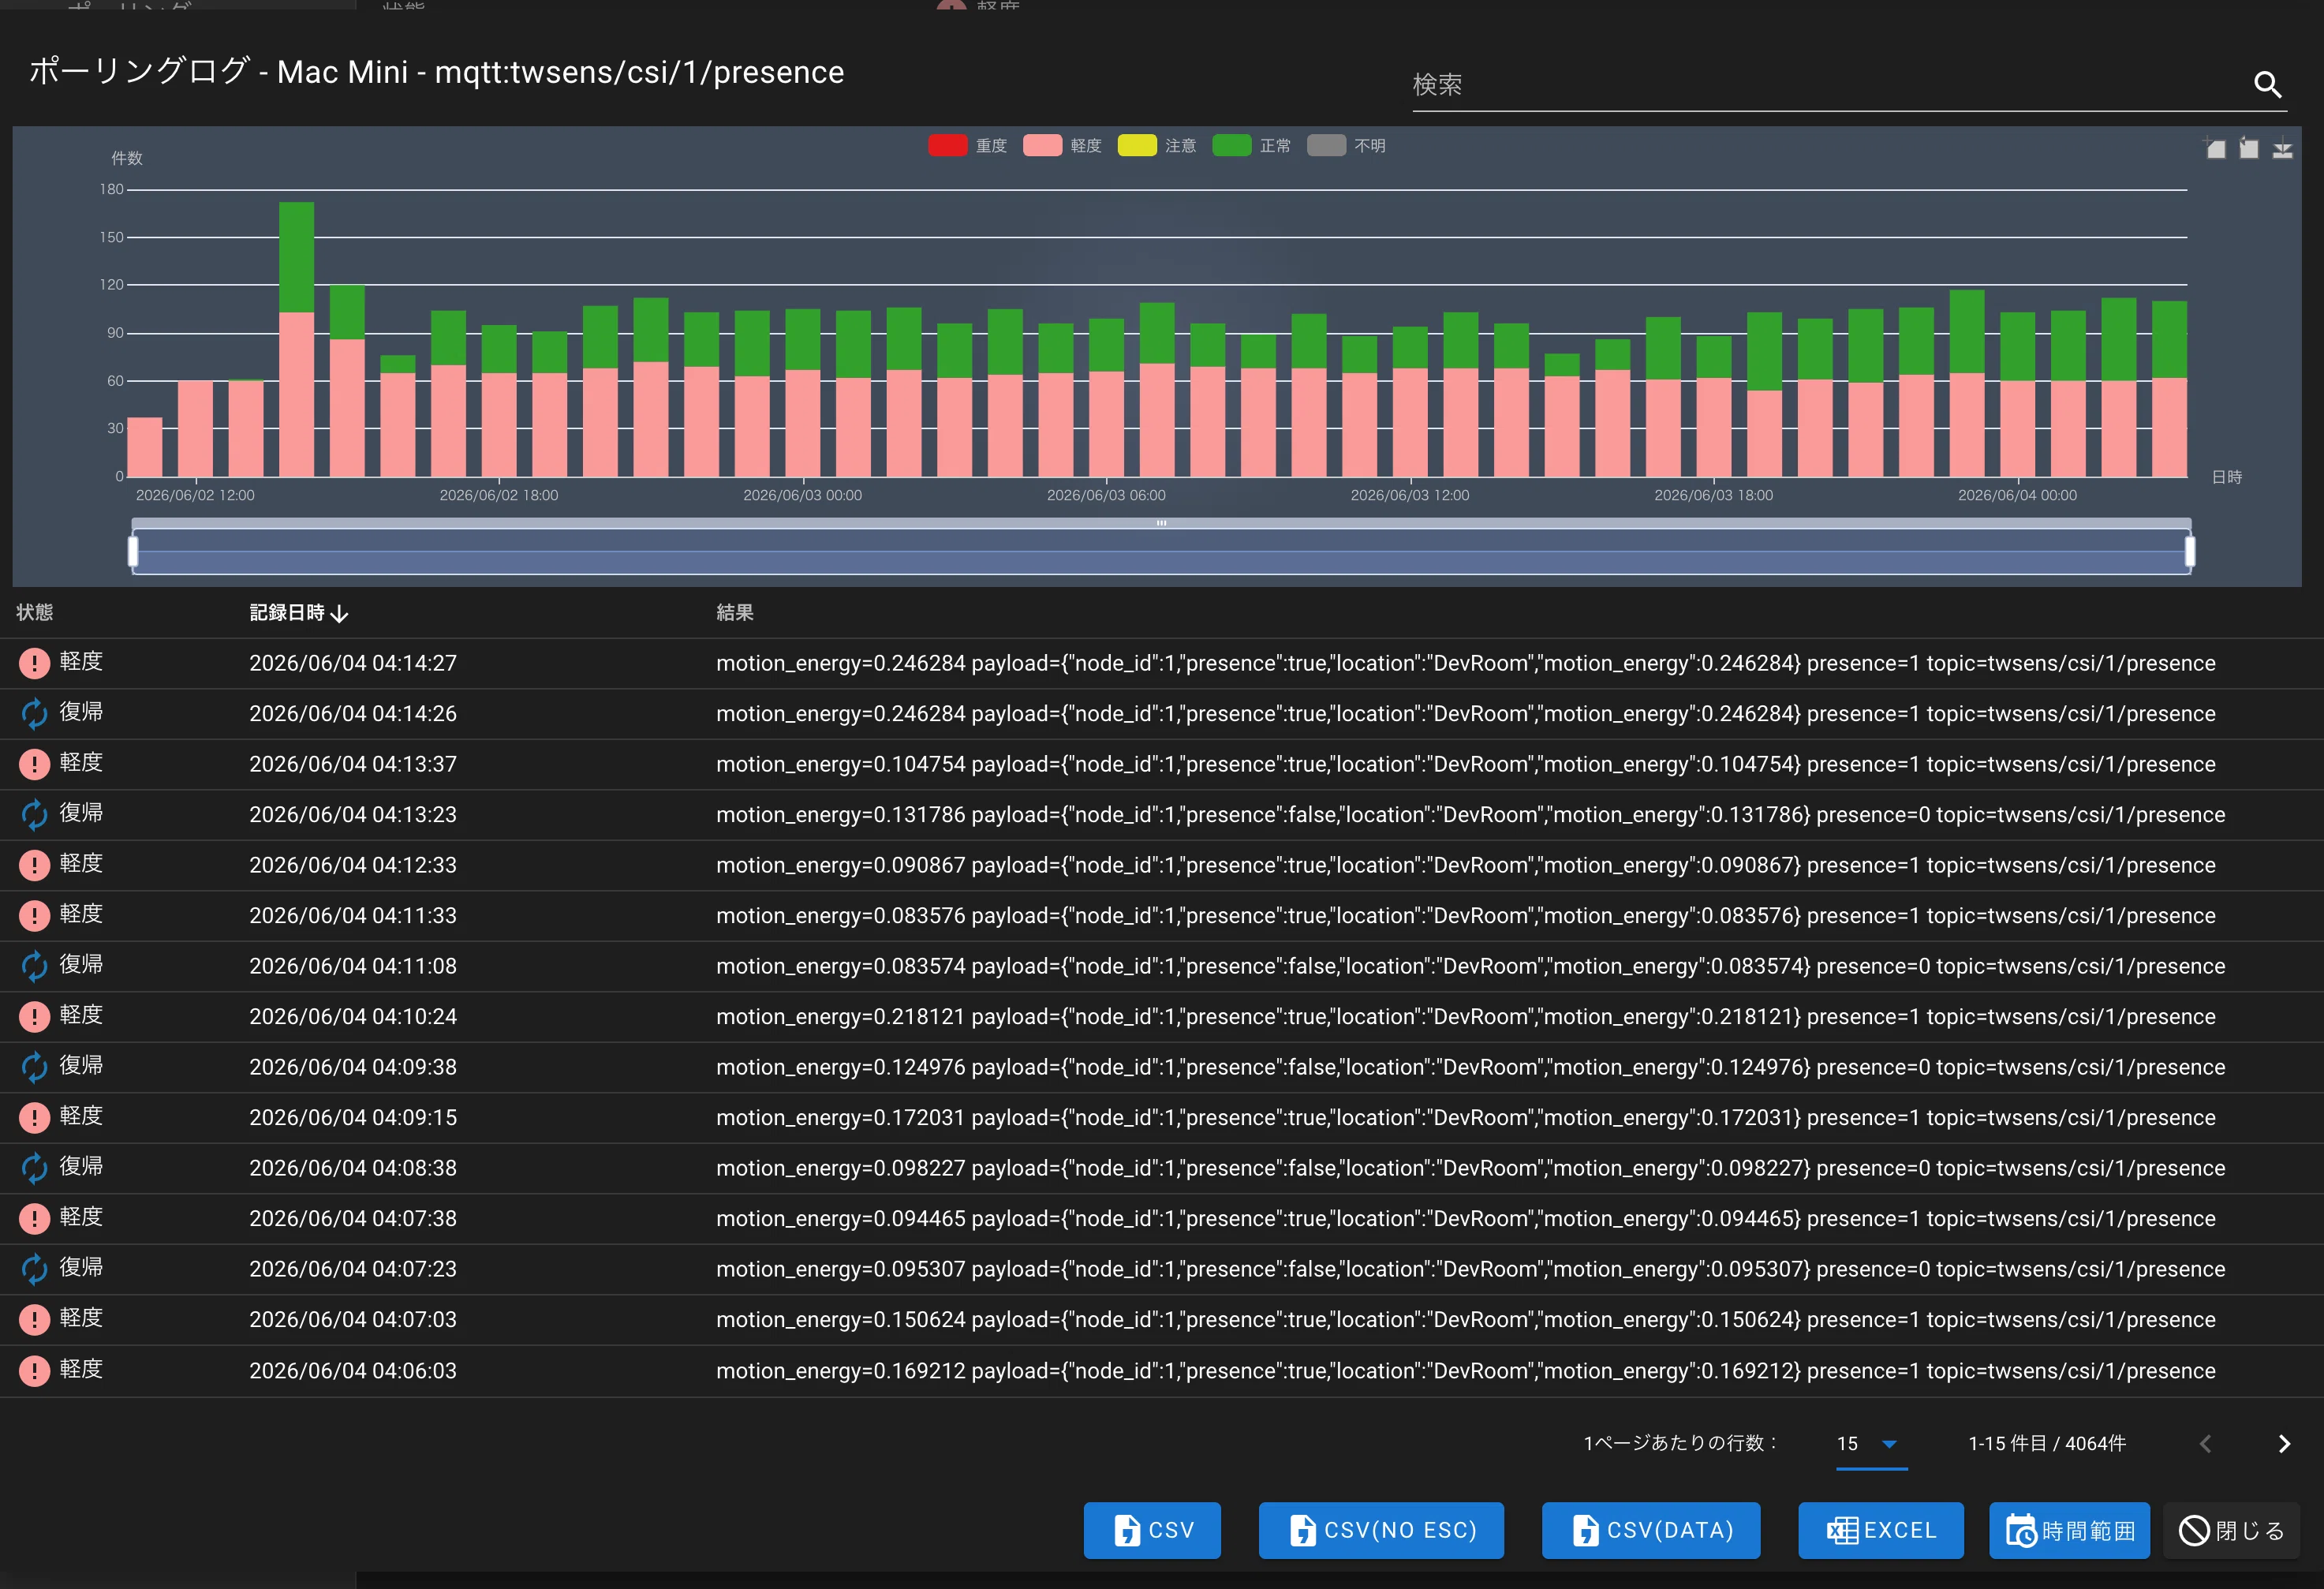This screenshot has height=1589, width=2324.
Task: Click the chart zoom reset icon
Action: click(x=2249, y=148)
